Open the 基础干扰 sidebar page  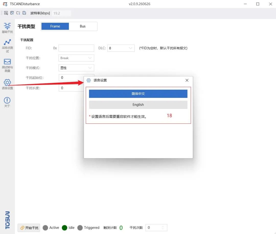[x=7, y=28]
